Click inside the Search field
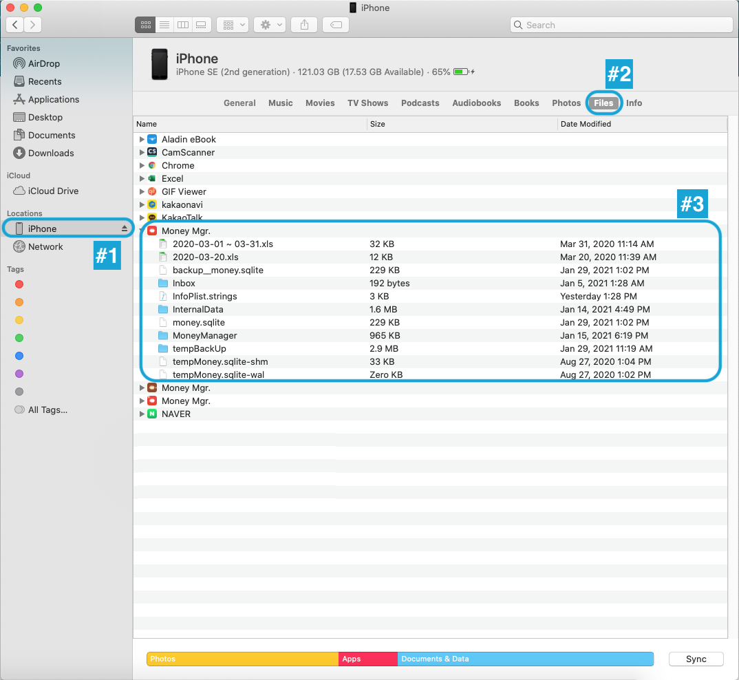The width and height of the screenshot is (739, 680). [619, 25]
